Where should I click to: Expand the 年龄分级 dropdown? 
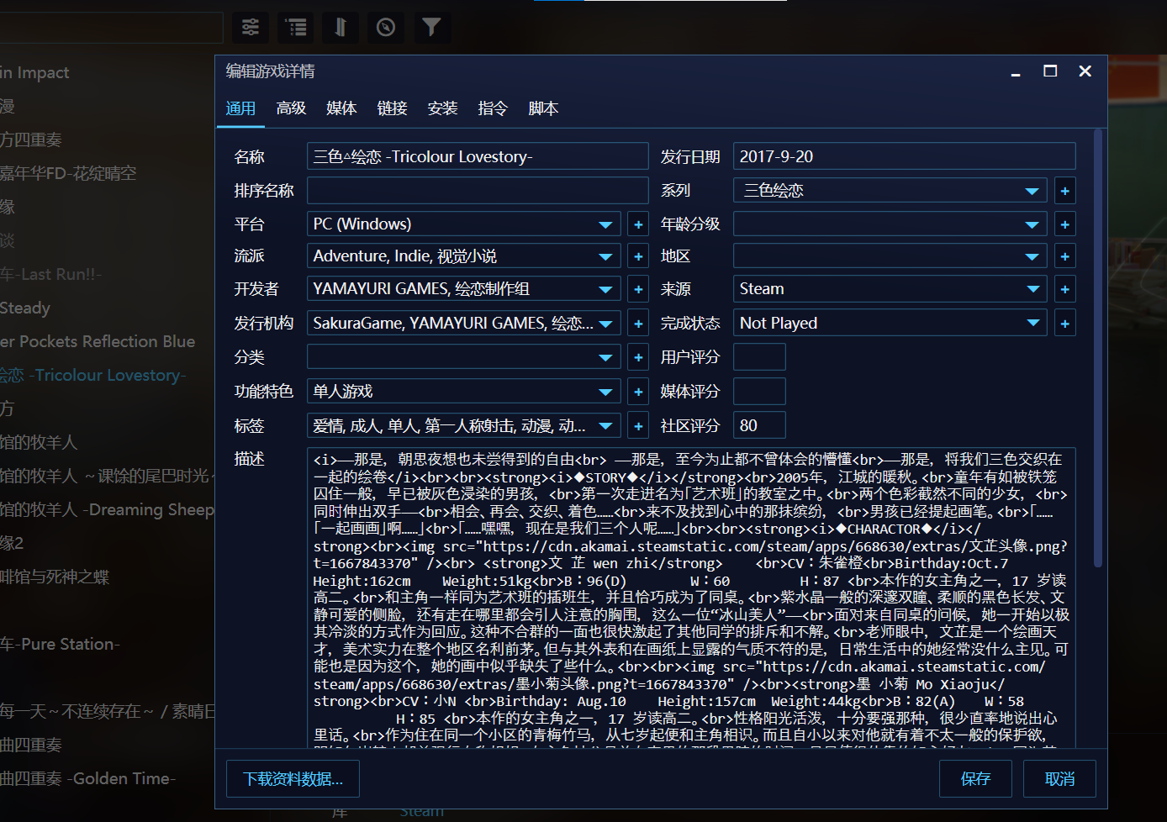tap(1032, 224)
